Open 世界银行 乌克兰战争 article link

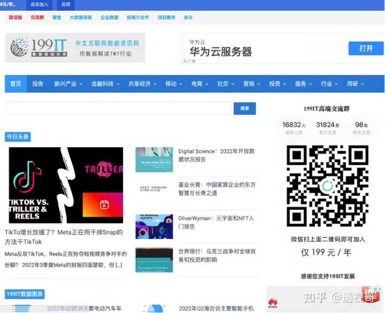pyautogui.click(x=217, y=256)
